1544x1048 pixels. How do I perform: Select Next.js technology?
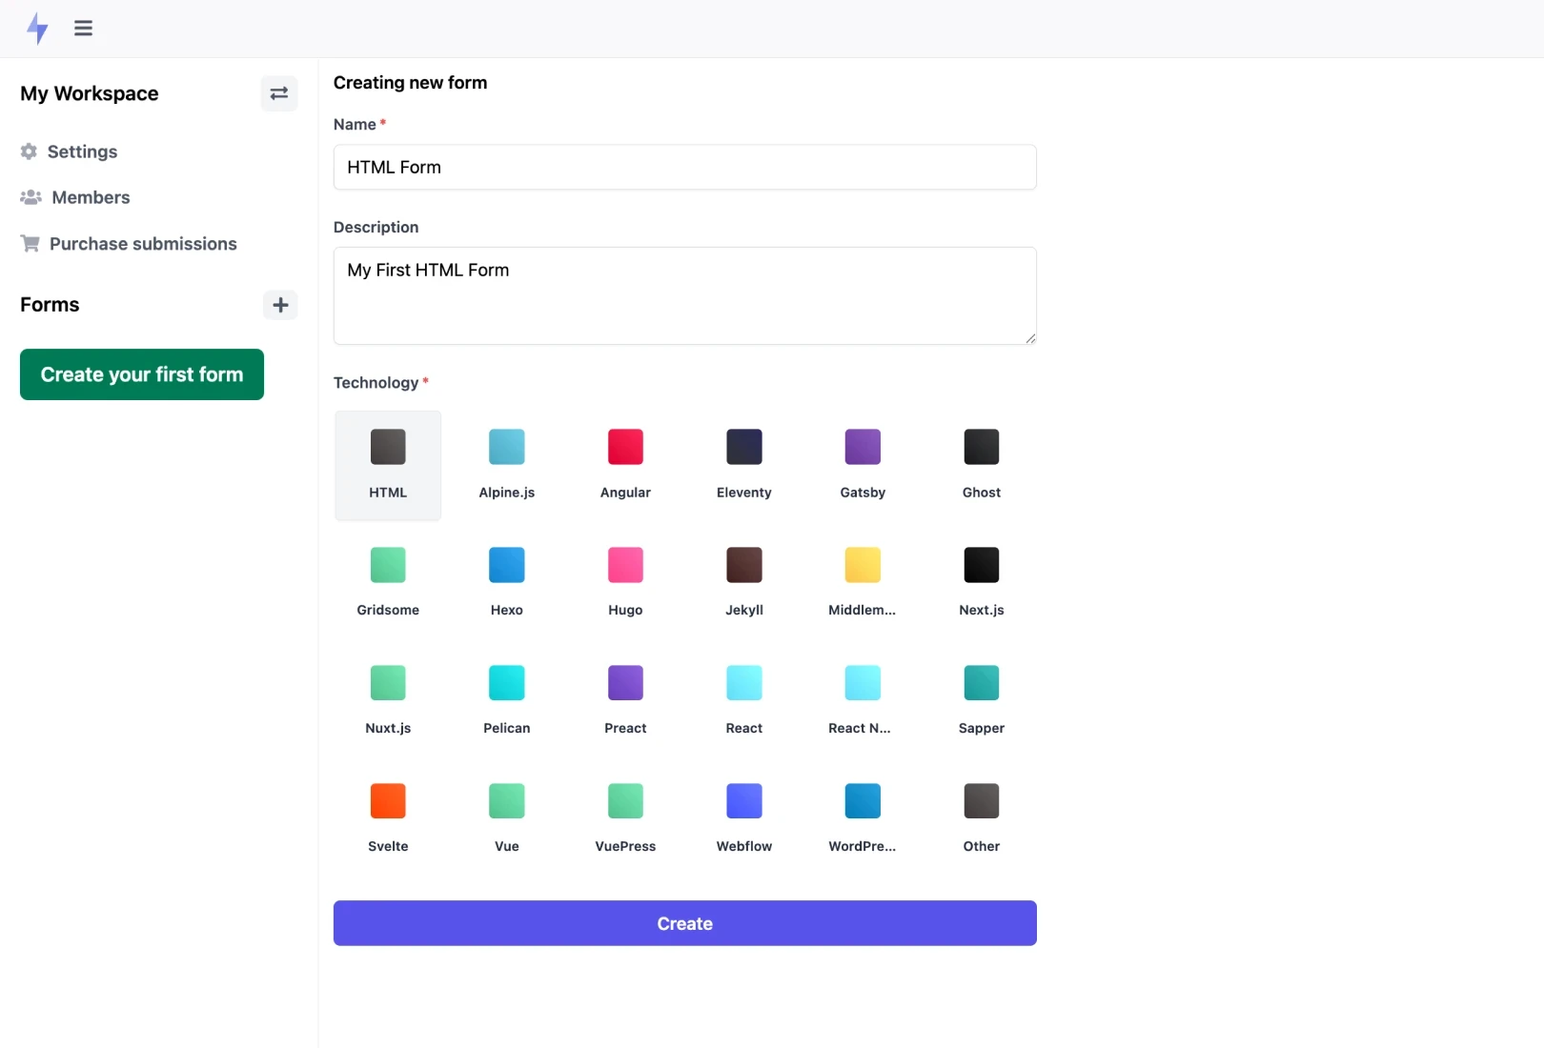pyautogui.click(x=982, y=583)
